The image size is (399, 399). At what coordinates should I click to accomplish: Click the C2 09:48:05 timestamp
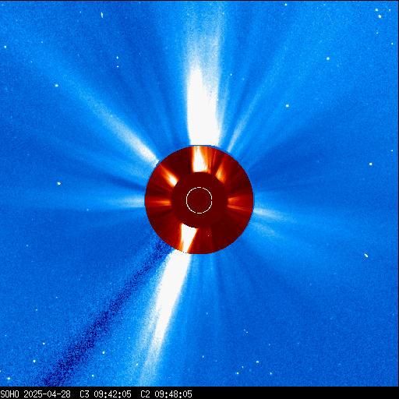[x=166, y=394]
